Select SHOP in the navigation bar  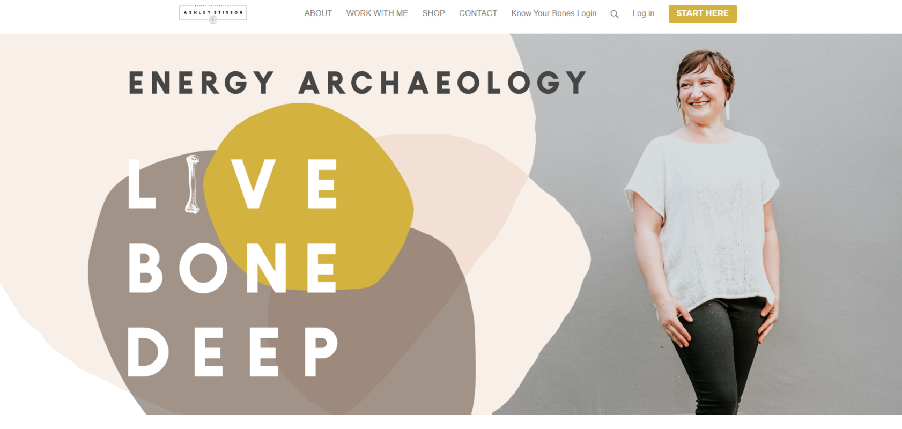(x=433, y=13)
